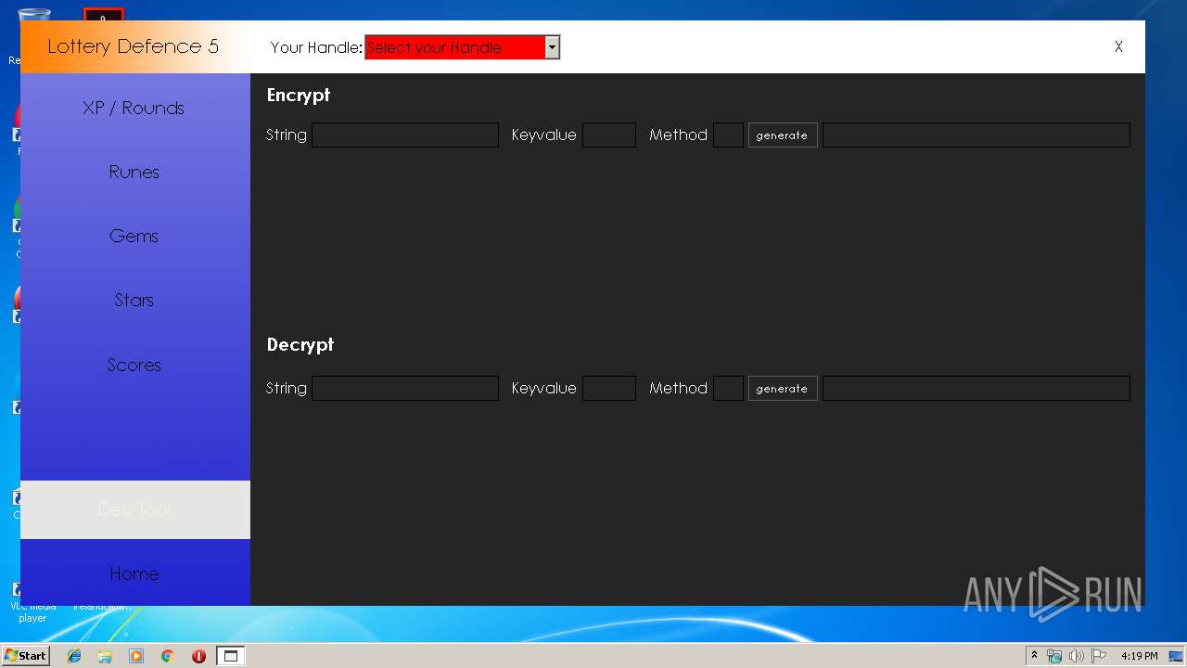Open the Action Center flag icon

[1098, 656]
